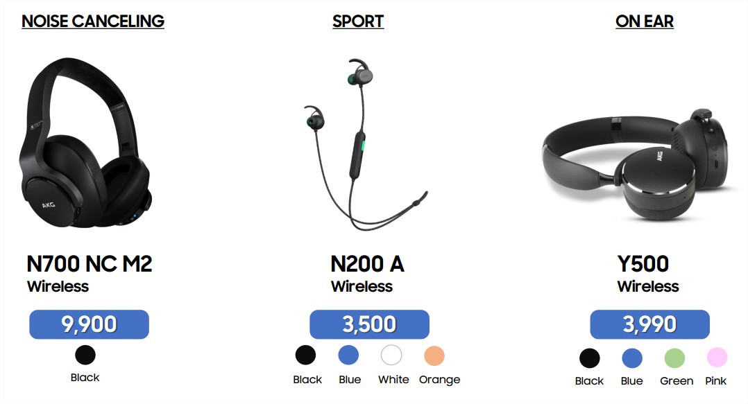Click the 3,990 price button
Screen dimensions: 748x404
(x=649, y=324)
